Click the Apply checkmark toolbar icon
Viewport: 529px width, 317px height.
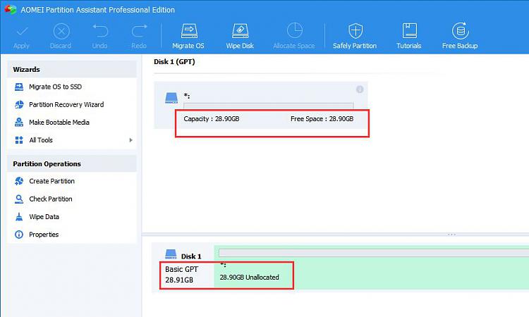click(x=22, y=32)
